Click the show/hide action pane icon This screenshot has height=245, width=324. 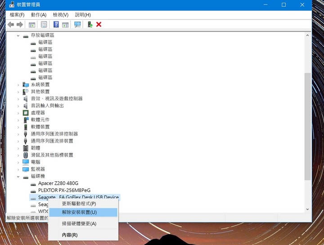pos(65,25)
